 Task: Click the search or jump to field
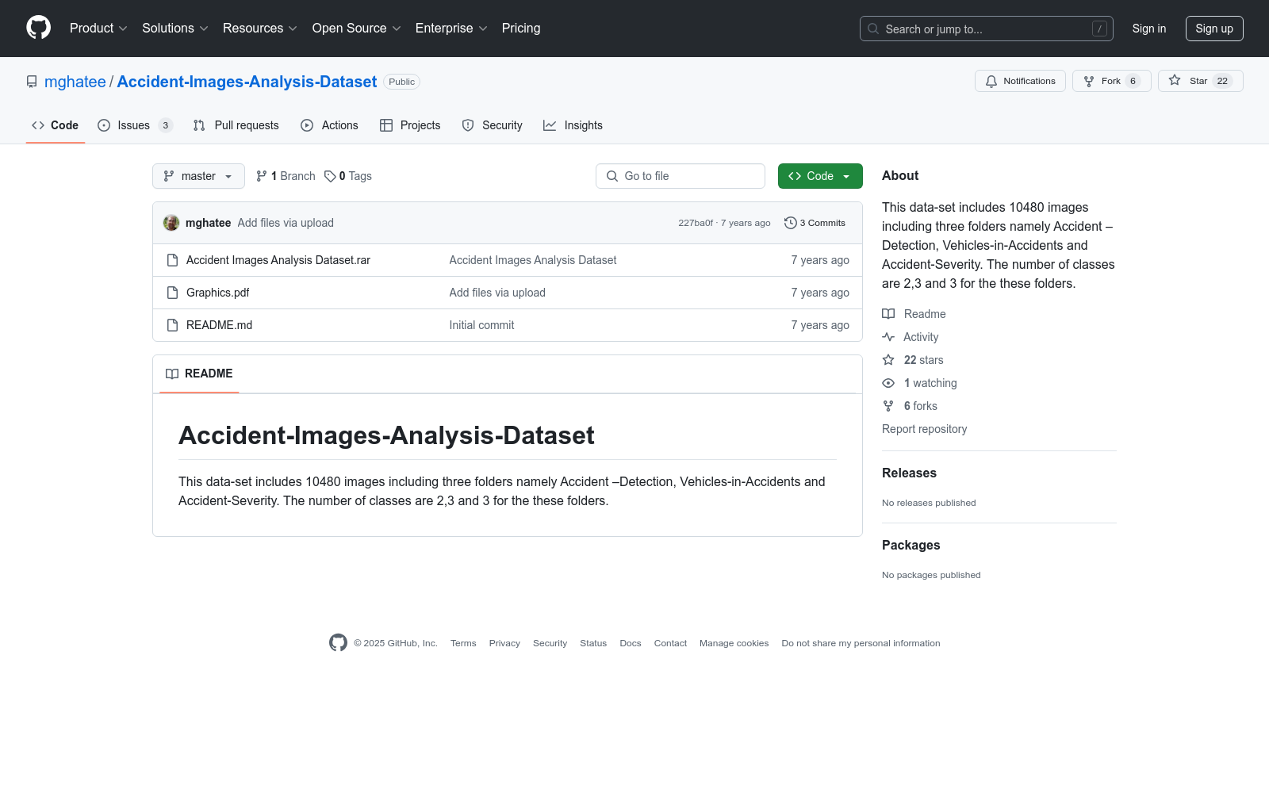[987, 29]
